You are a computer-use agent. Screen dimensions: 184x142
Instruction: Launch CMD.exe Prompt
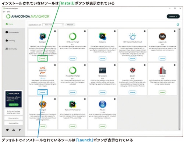72,58
